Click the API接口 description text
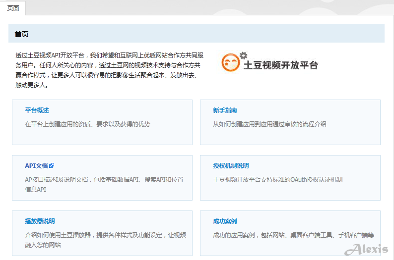Screen dimensions: 394x260 pyautogui.click(x=104, y=185)
